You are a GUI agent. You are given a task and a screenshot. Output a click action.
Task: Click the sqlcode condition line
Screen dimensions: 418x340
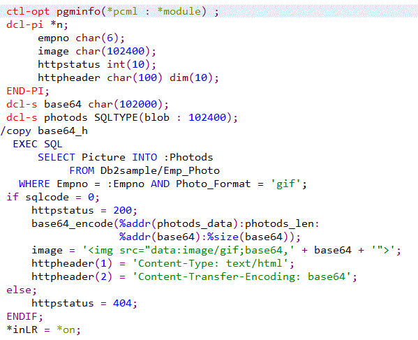(53, 198)
